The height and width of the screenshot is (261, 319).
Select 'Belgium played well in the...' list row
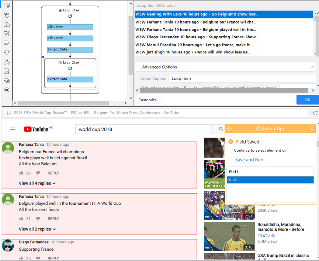224,30
